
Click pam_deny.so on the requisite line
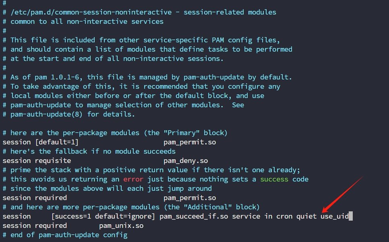186,161
